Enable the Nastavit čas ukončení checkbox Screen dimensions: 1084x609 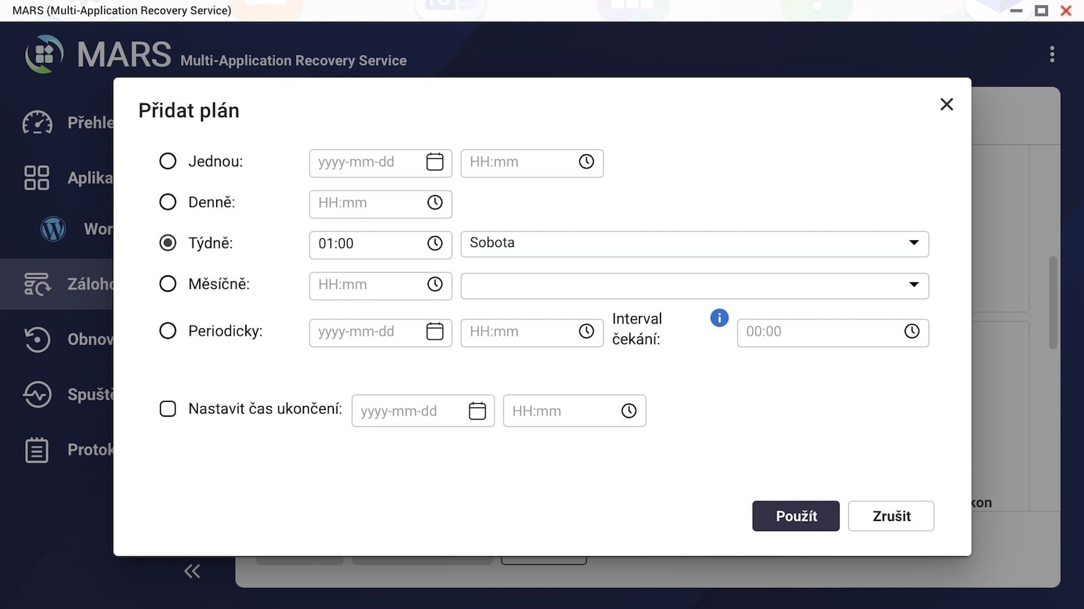[167, 409]
